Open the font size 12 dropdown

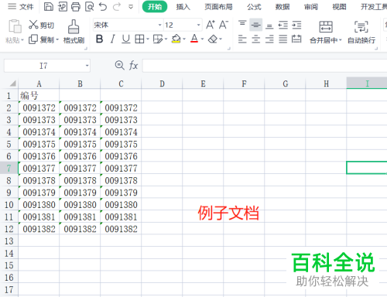pos(198,25)
